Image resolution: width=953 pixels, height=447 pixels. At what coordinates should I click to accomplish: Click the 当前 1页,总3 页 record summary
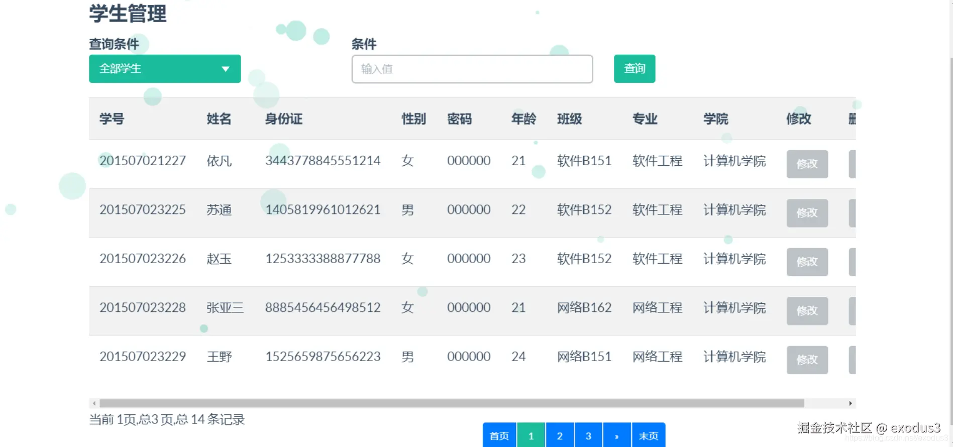pyautogui.click(x=167, y=419)
